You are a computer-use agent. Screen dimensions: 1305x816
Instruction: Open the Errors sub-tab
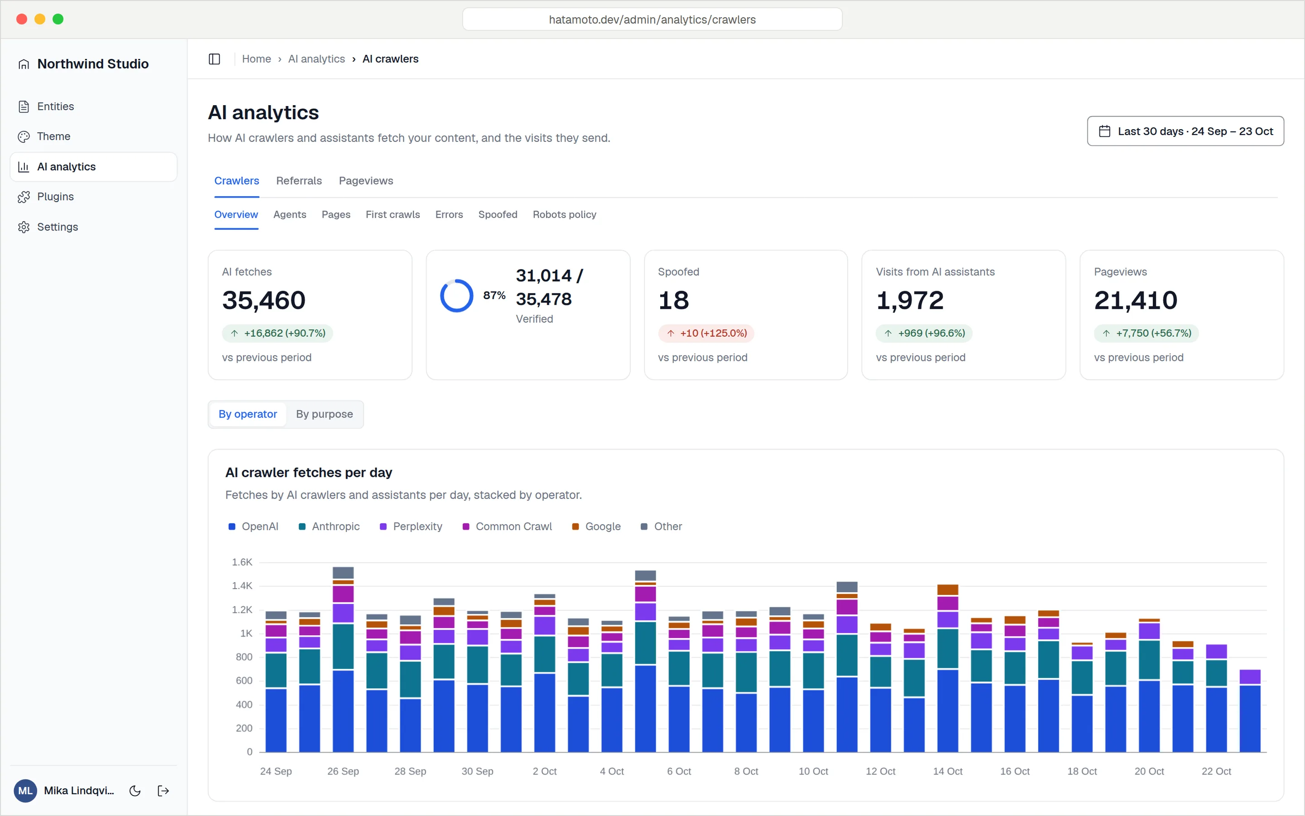coord(449,214)
